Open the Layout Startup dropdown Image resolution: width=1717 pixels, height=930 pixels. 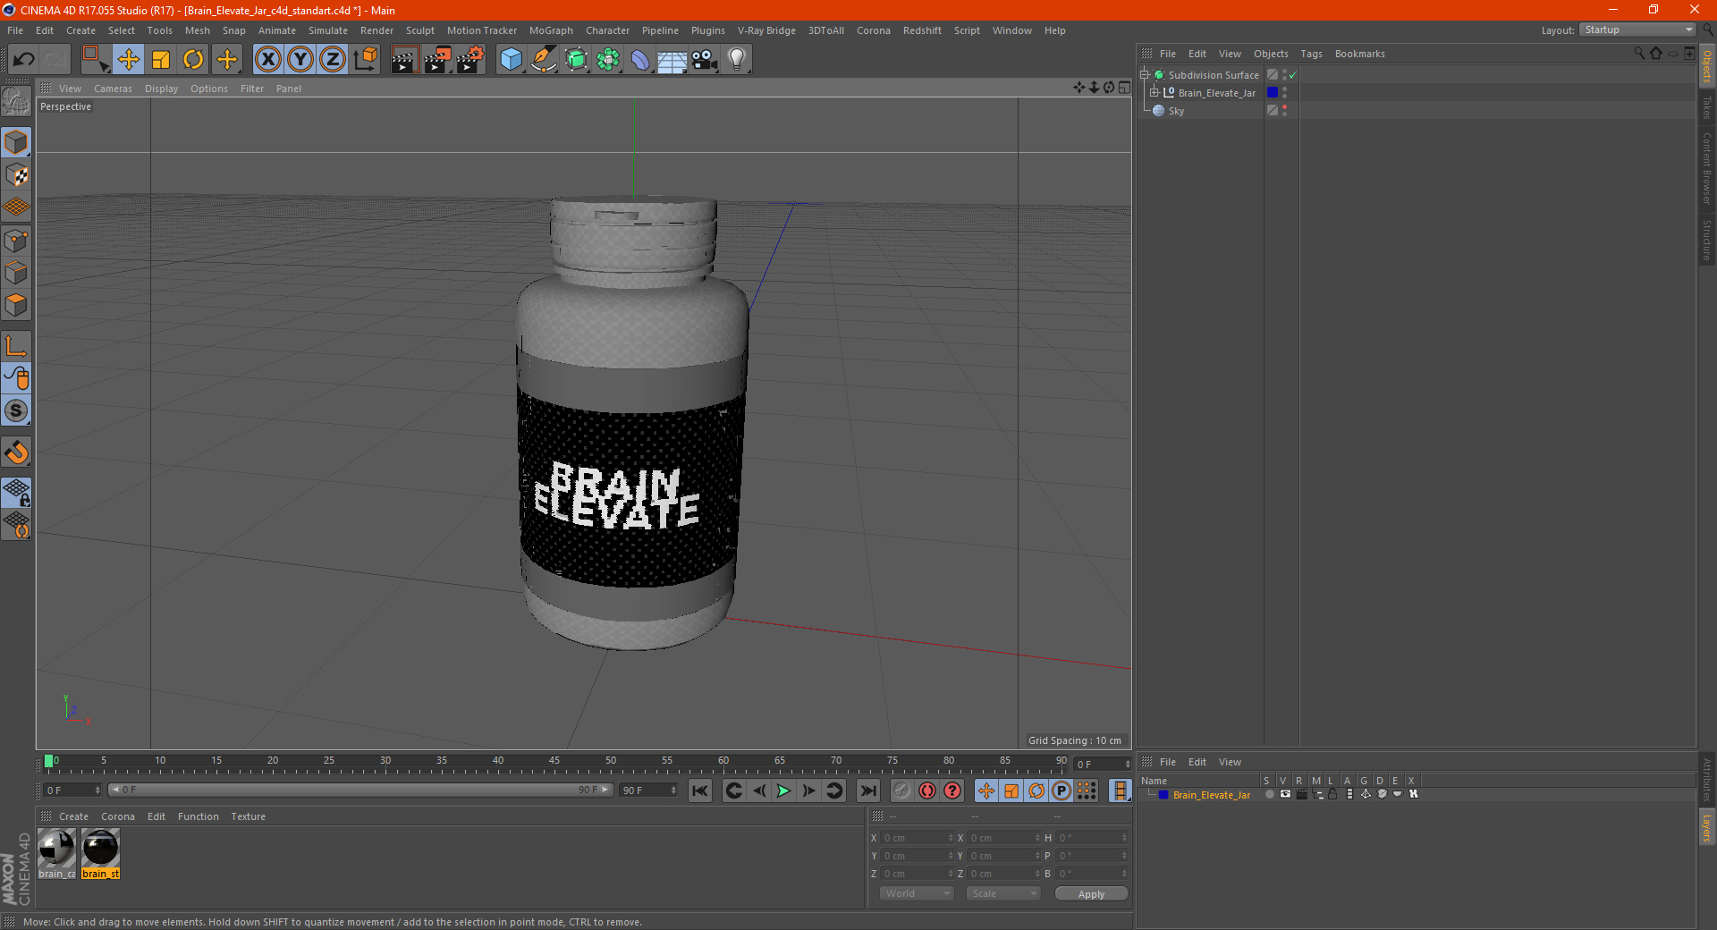click(1637, 30)
